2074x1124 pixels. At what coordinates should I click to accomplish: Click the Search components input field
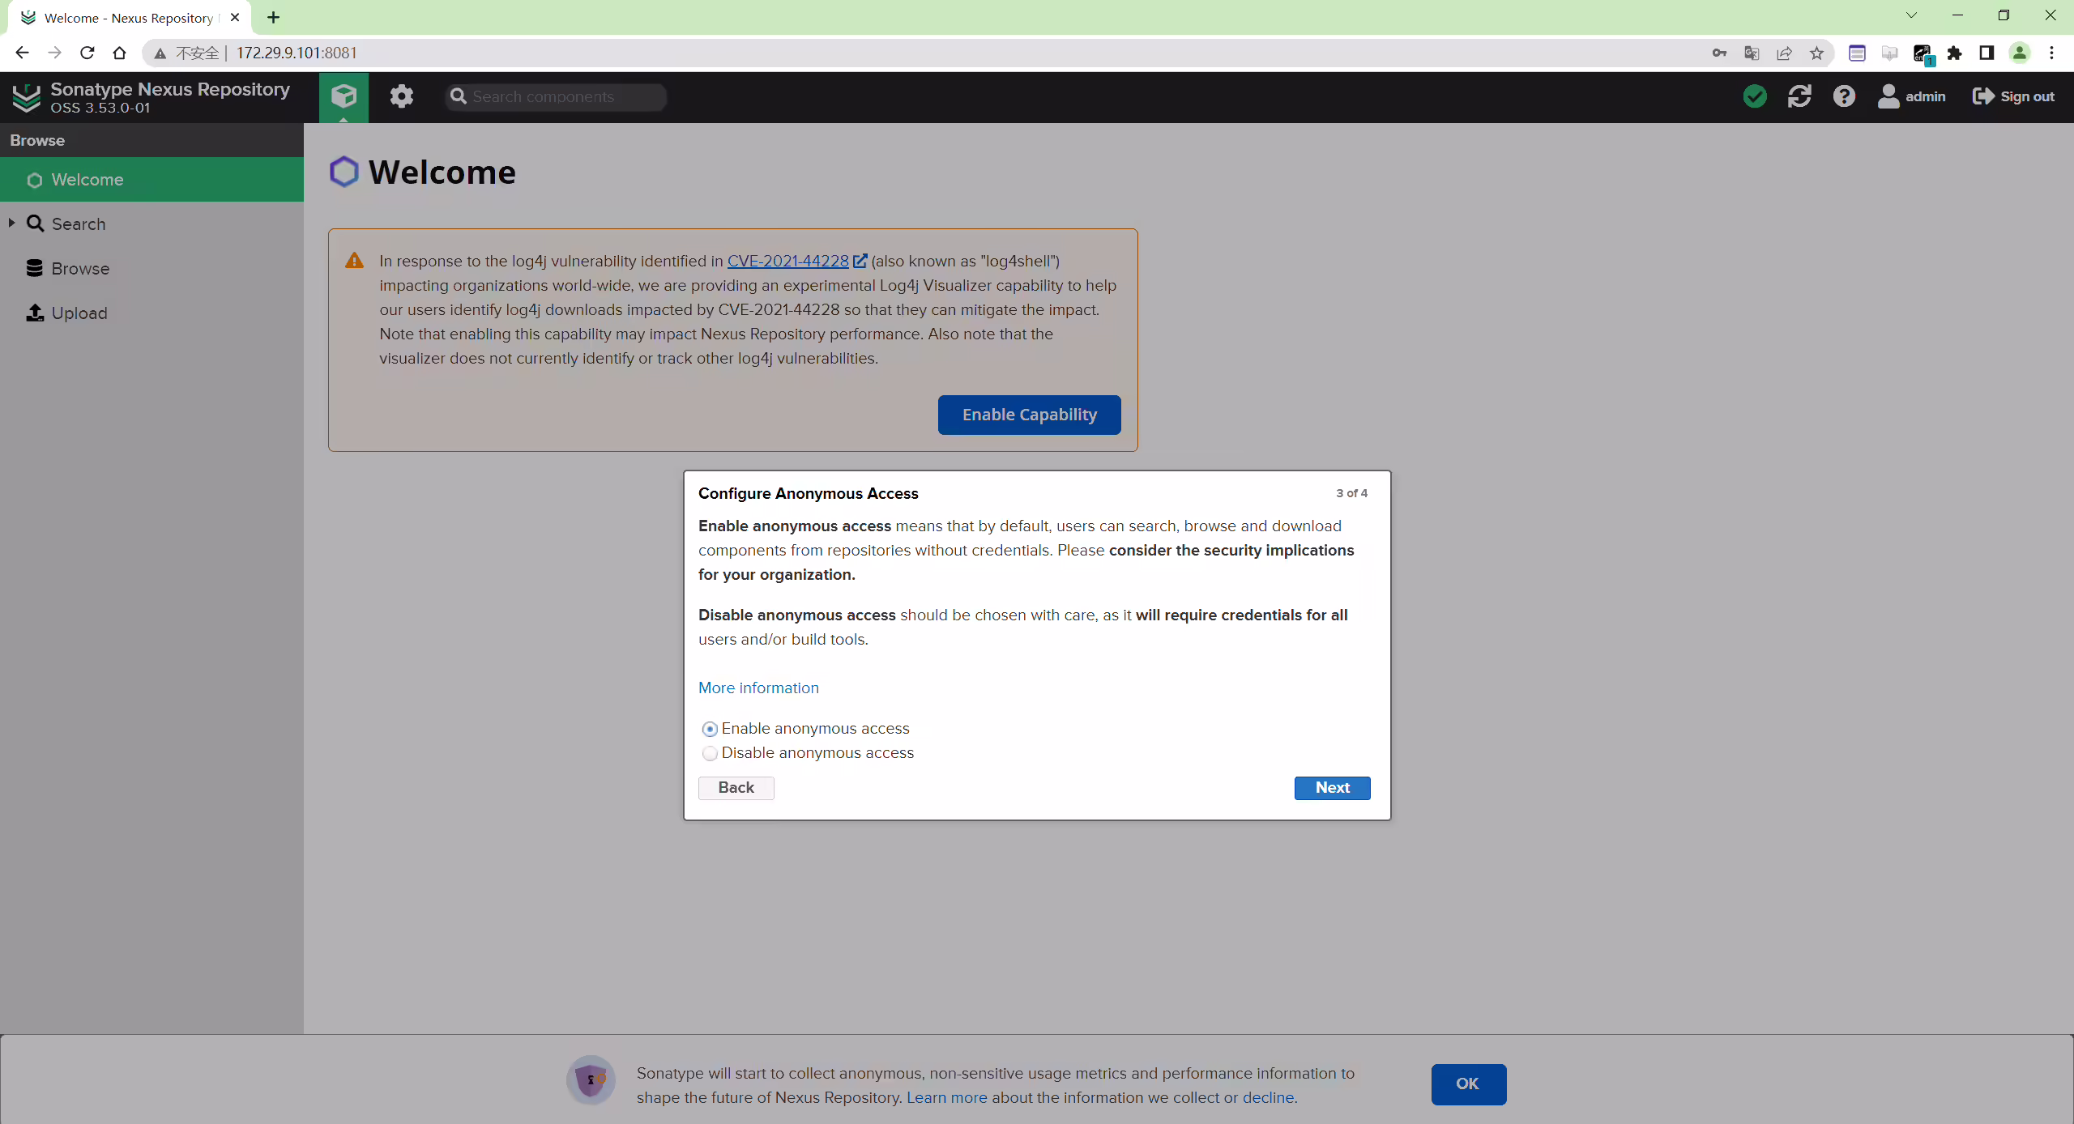coord(556,96)
